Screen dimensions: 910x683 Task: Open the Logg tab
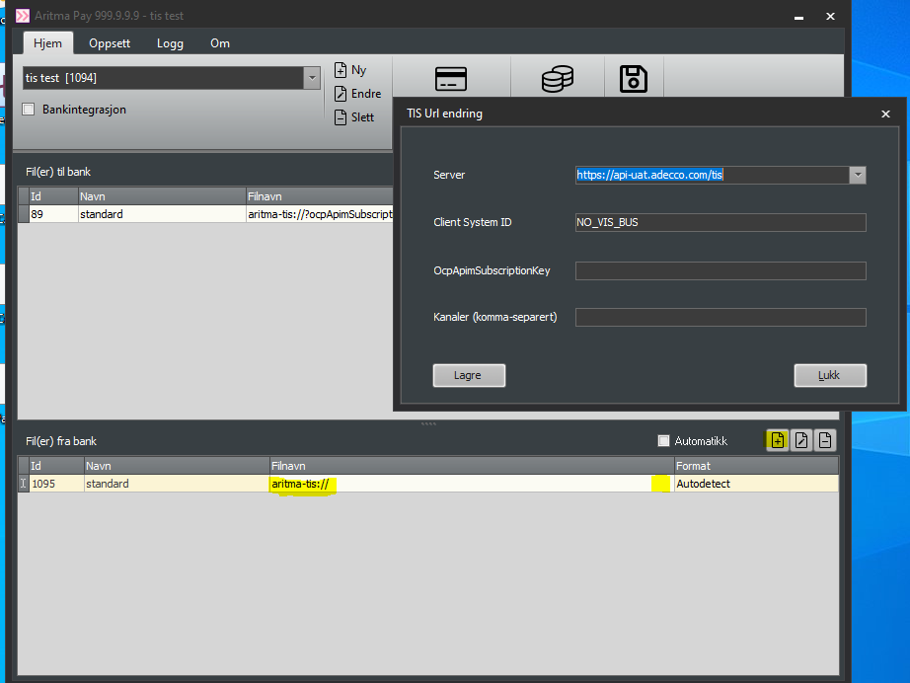pyautogui.click(x=170, y=43)
